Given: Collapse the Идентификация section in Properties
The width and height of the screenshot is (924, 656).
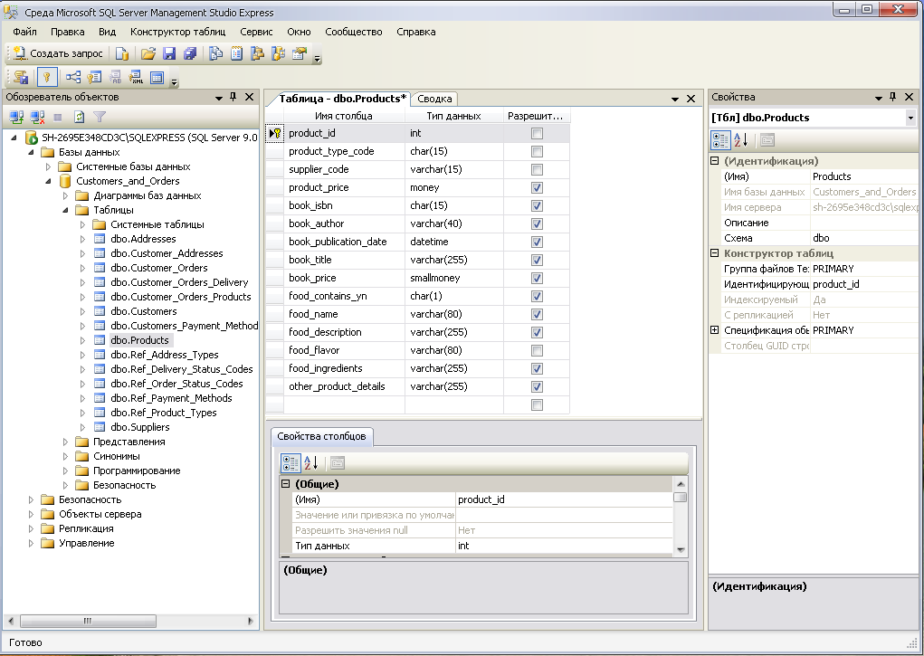Looking at the screenshot, I should (x=714, y=161).
